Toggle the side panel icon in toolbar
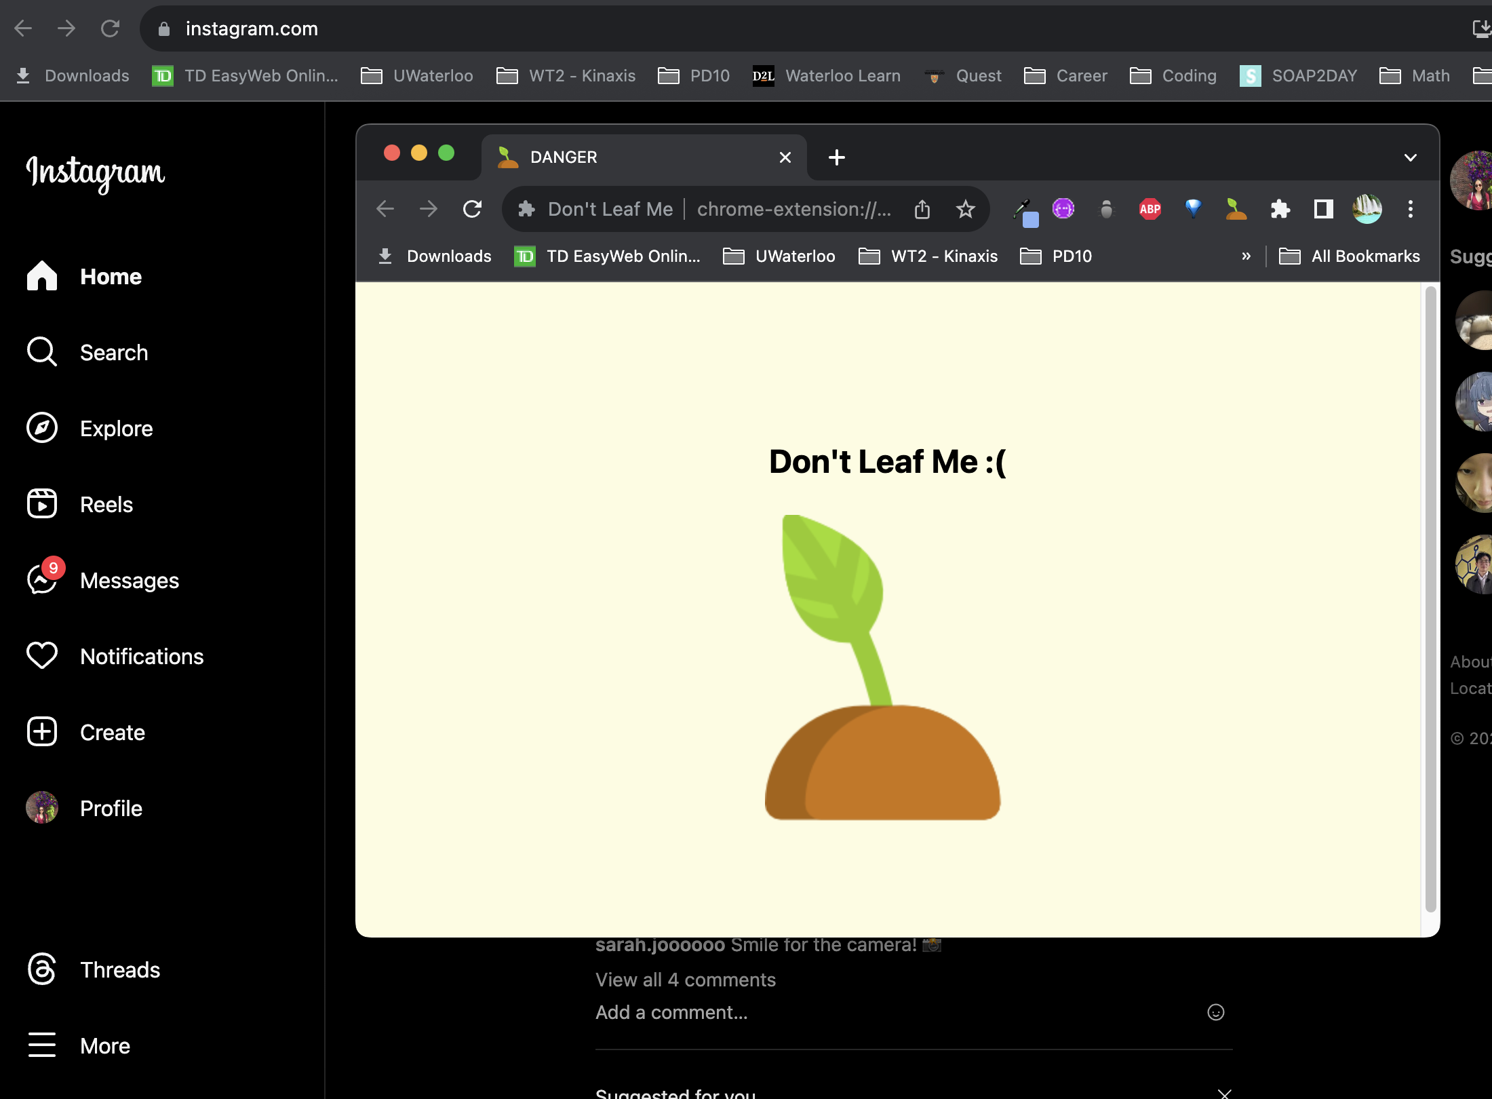 pyautogui.click(x=1323, y=209)
